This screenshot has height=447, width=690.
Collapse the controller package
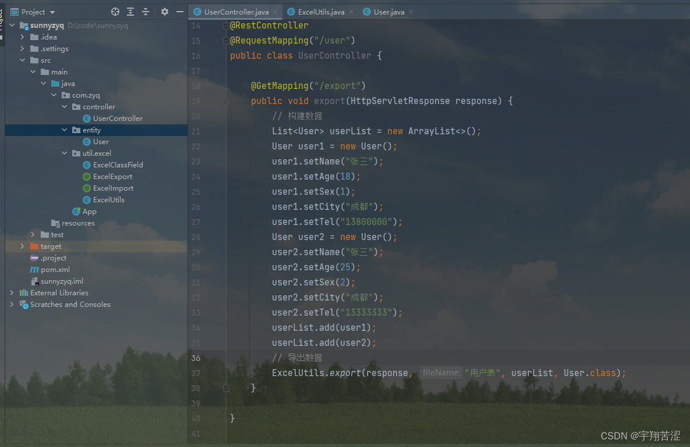point(65,107)
